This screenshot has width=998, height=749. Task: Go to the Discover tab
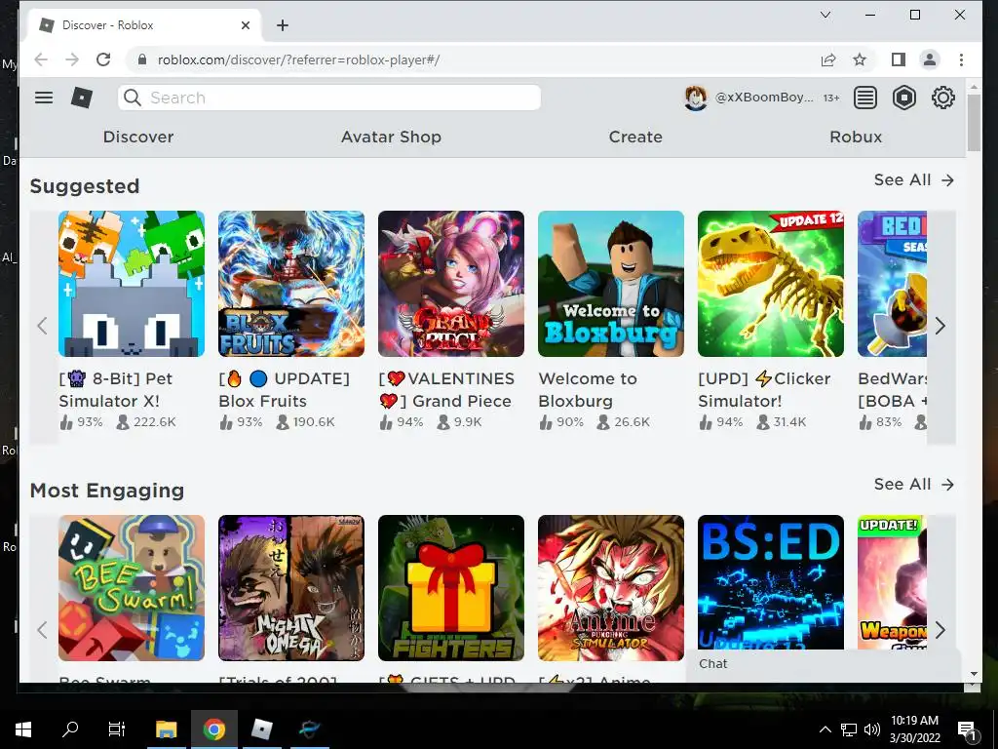pos(138,137)
